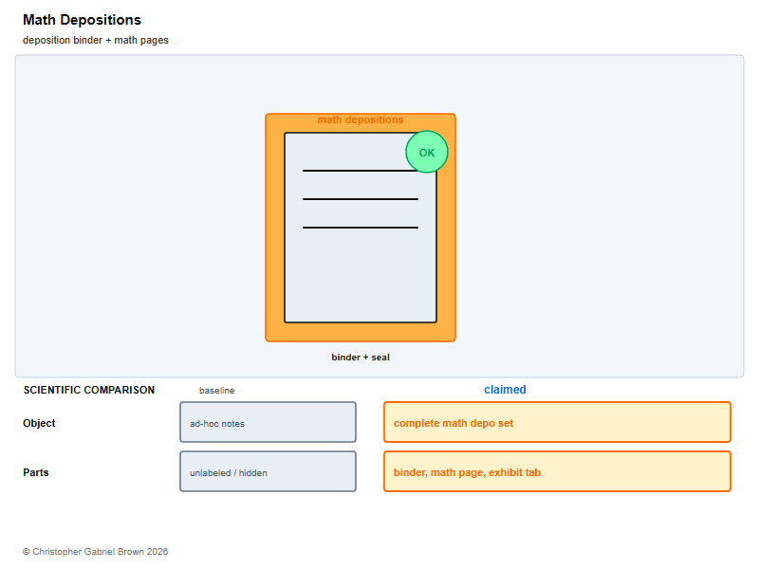Click the 'math depositions' binder label
This screenshot has width=759, height=569.
(x=361, y=119)
